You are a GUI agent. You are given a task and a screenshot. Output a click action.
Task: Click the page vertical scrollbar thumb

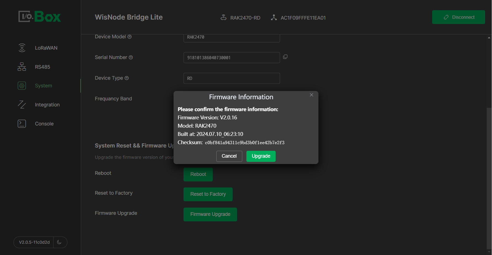[489, 178]
